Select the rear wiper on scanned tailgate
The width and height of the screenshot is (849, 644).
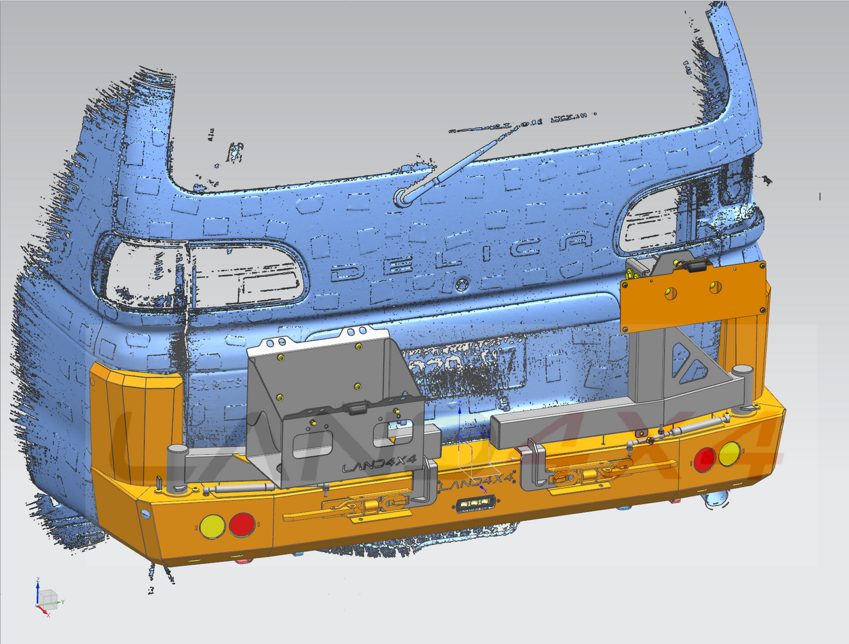(x=452, y=169)
